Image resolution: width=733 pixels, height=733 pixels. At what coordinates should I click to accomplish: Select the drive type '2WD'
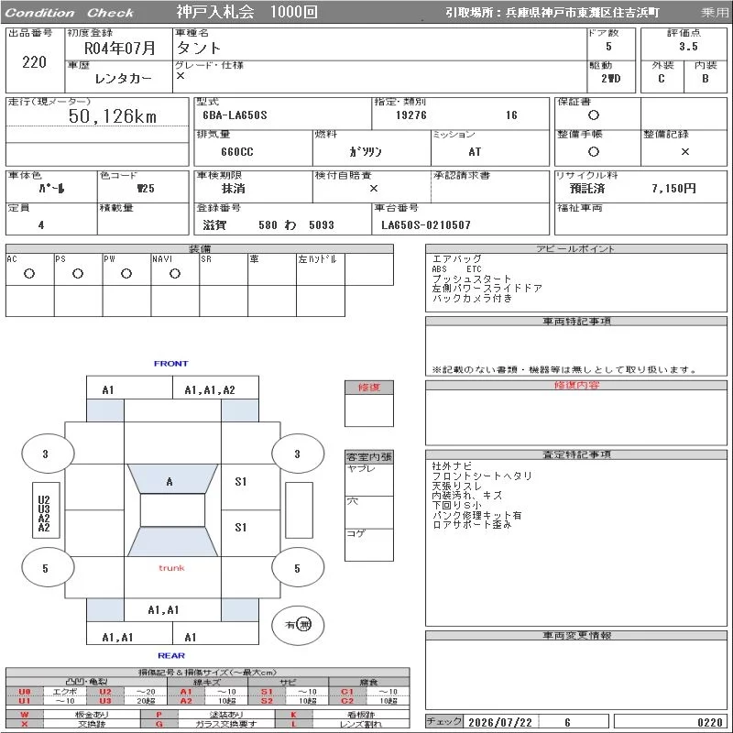tap(610, 79)
